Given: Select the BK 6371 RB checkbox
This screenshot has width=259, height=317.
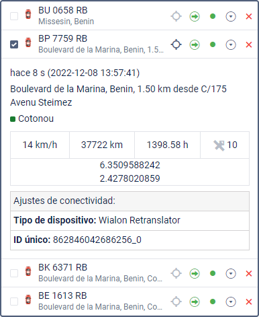Looking at the screenshot, I should (x=14, y=273).
